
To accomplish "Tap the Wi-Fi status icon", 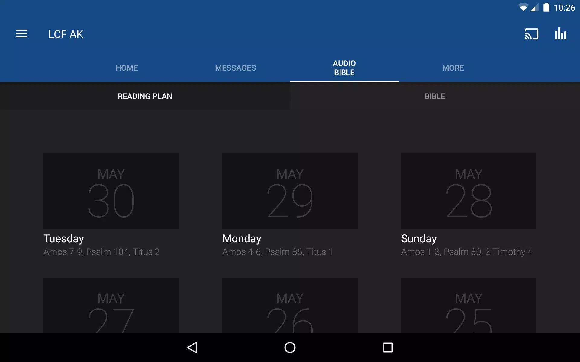I will [x=523, y=8].
